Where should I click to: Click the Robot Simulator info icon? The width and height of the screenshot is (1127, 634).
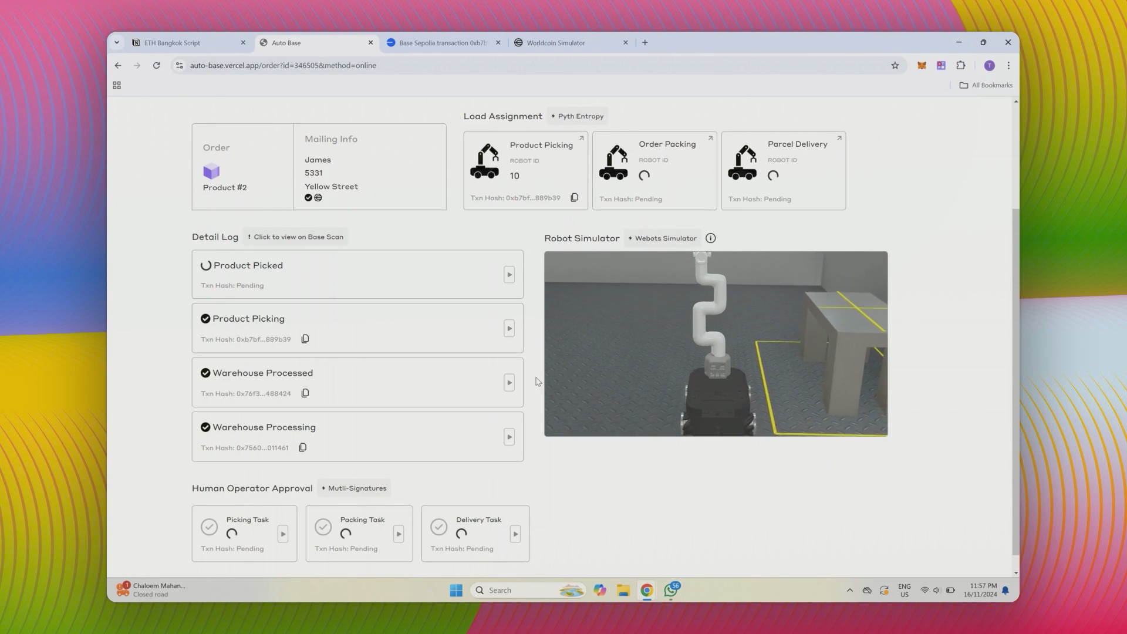pos(711,238)
